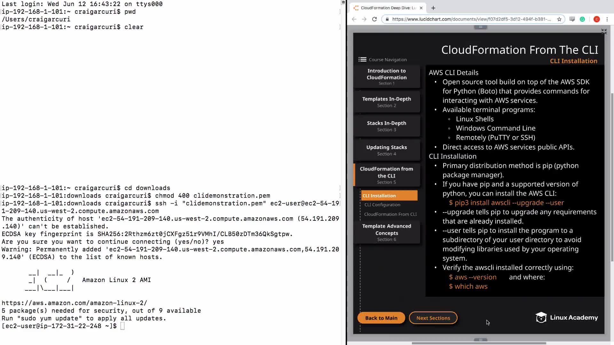Open the Chrome three-dot menu

(x=607, y=19)
